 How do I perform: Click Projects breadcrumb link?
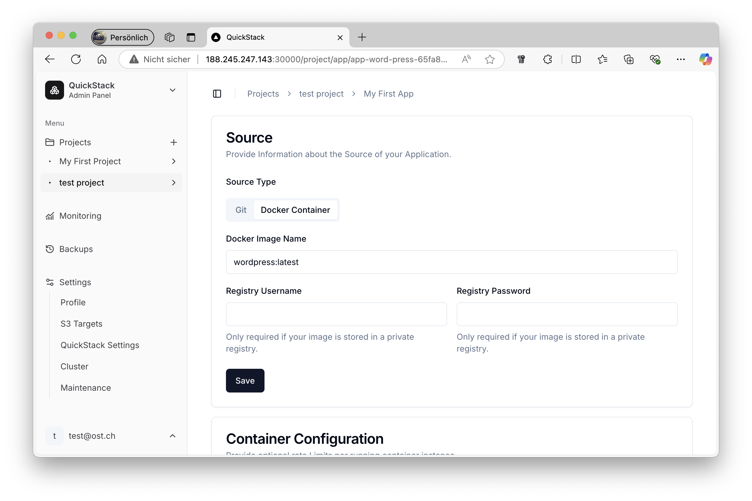[x=263, y=94]
